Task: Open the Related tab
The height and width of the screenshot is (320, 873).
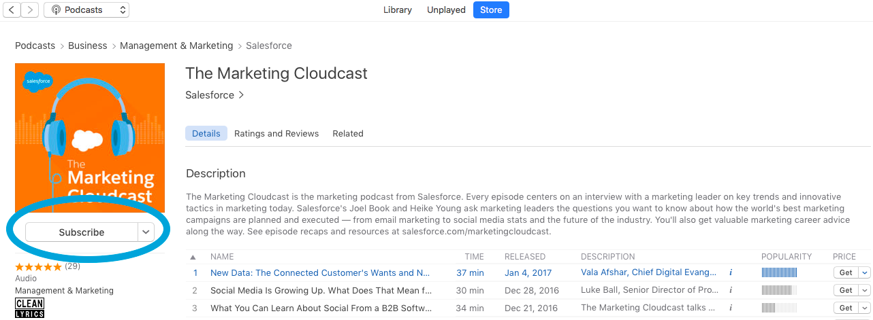Action: click(348, 133)
